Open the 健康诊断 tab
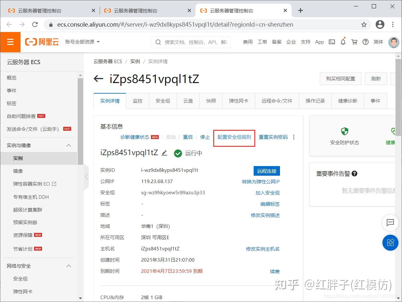Screen dimensions: 402x302 tap(348, 101)
